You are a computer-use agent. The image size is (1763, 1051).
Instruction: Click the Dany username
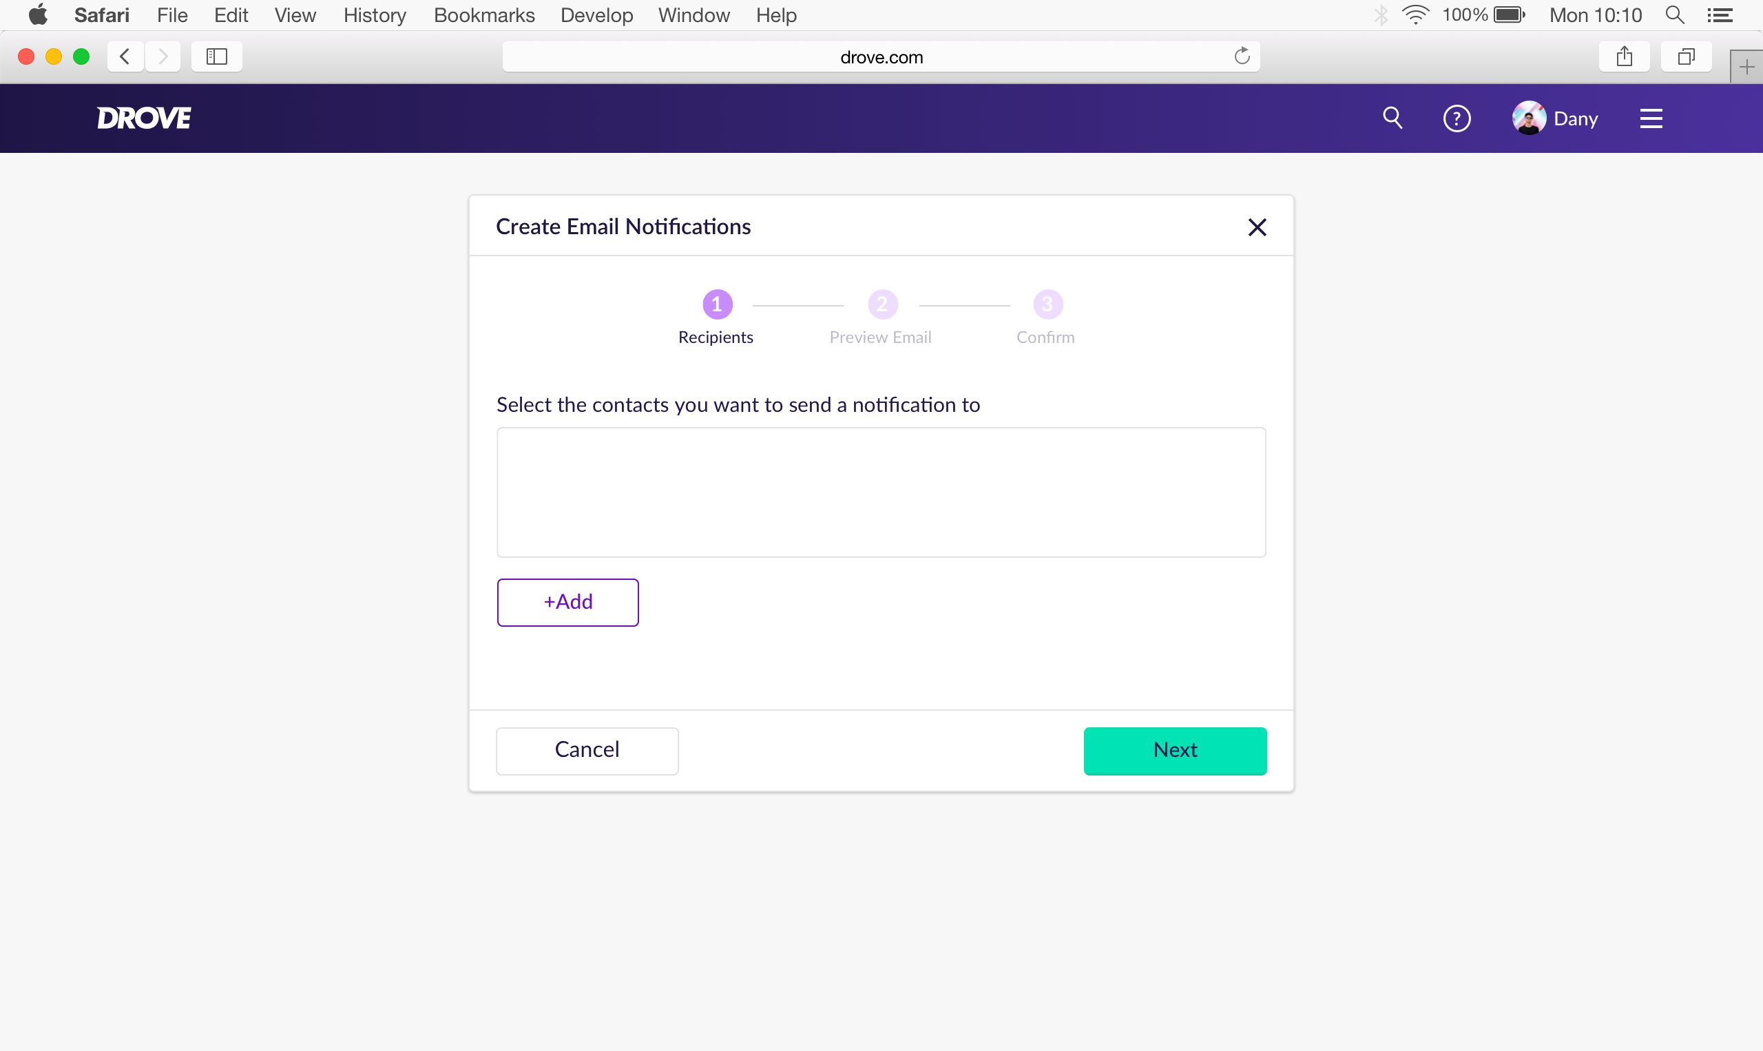(1576, 118)
